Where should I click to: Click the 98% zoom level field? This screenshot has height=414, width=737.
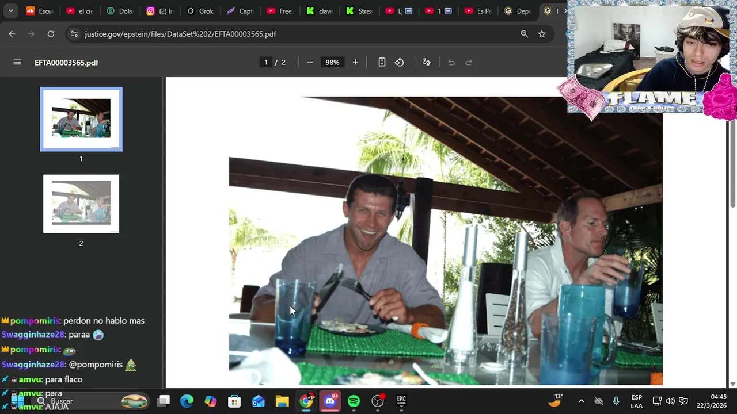coord(332,62)
